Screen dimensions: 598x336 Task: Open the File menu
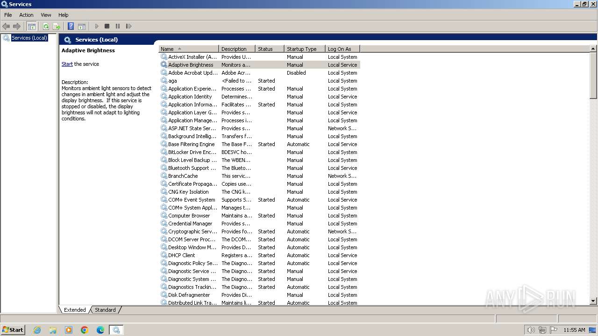coord(8,15)
